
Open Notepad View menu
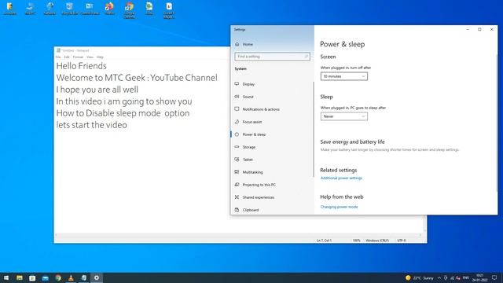[x=90, y=57]
